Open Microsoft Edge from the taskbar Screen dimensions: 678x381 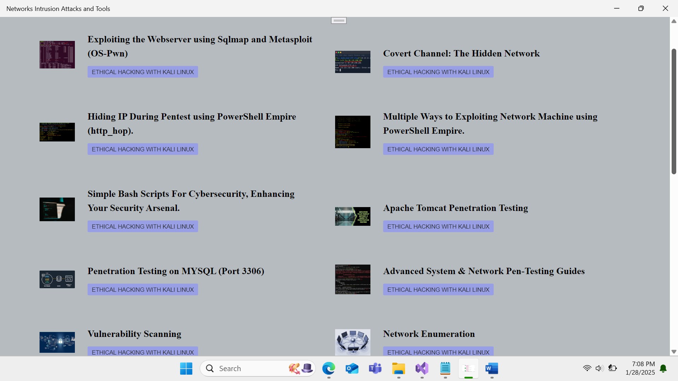(328, 369)
